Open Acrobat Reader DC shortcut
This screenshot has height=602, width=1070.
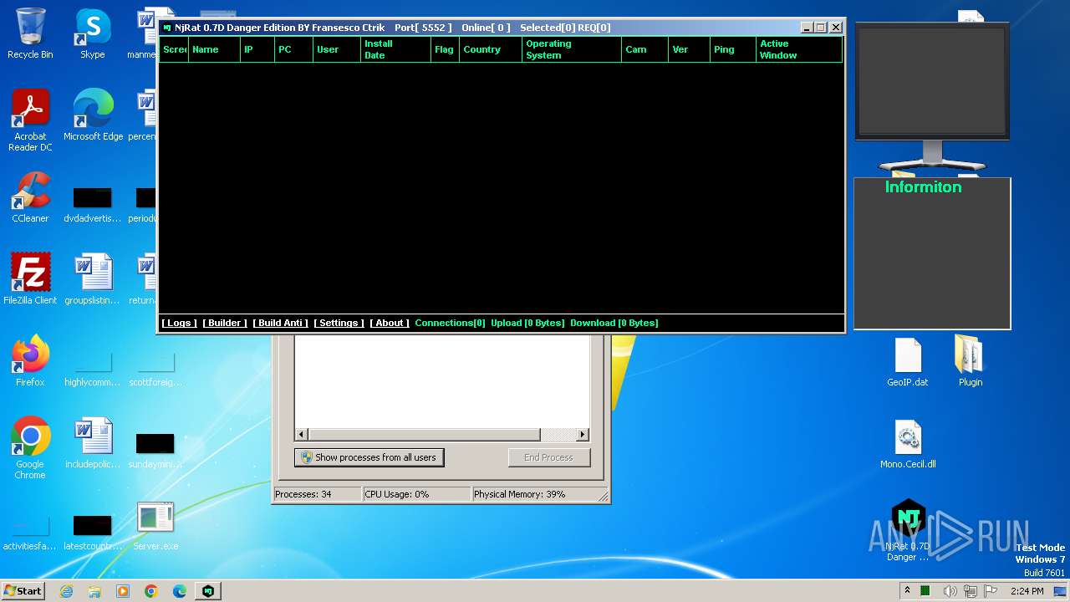pyautogui.click(x=30, y=121)
